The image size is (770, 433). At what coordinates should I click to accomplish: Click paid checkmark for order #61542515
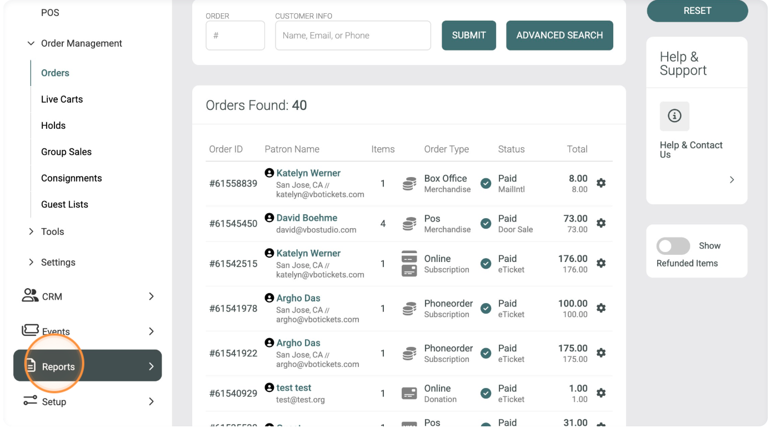[486, 264]
